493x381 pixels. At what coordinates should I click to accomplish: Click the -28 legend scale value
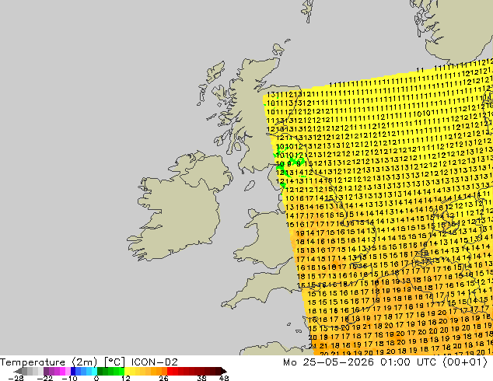click(x=16, y=378)
